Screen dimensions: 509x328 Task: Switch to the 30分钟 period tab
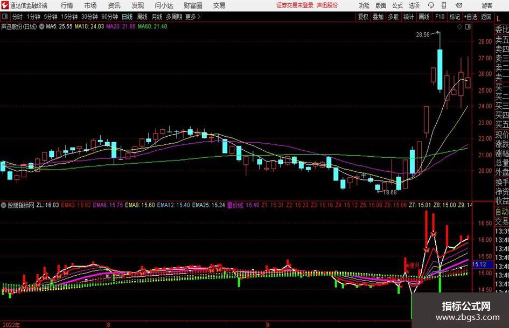pos(89,17)
